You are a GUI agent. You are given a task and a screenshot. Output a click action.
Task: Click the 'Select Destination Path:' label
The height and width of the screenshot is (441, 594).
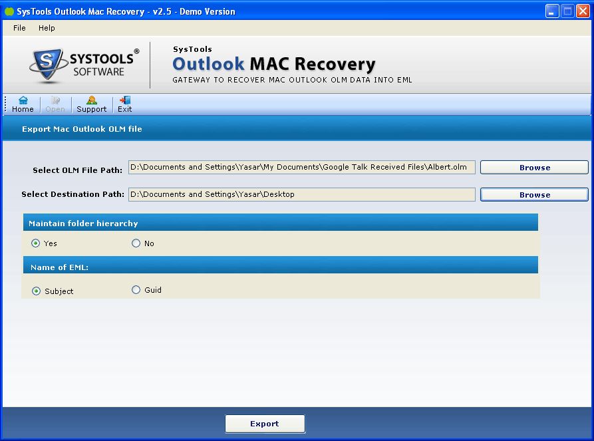tap(73, 194)
